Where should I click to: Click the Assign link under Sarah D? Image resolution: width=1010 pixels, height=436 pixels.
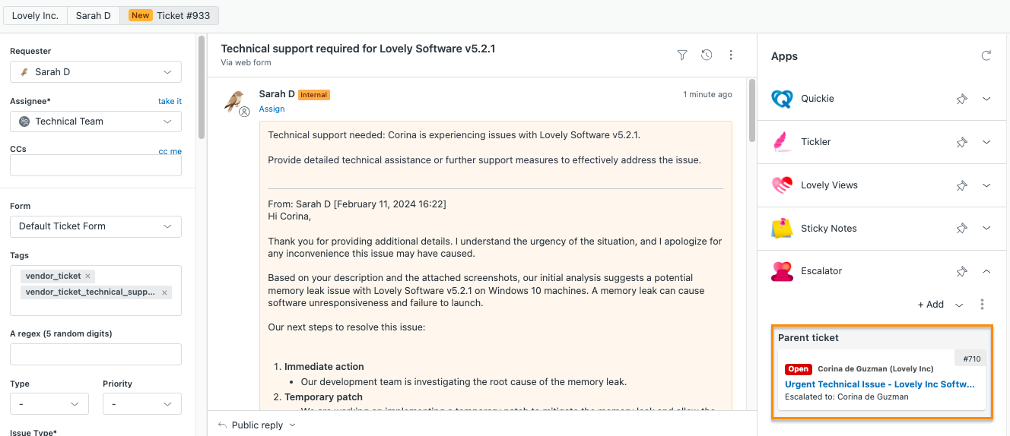272,109
